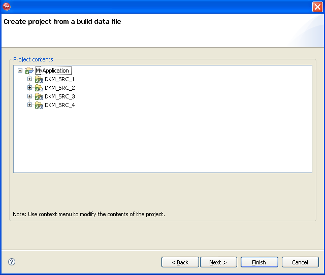Click the DKM_SRC_1 checked folder icon
325x275 pixels.
[39, 79]
